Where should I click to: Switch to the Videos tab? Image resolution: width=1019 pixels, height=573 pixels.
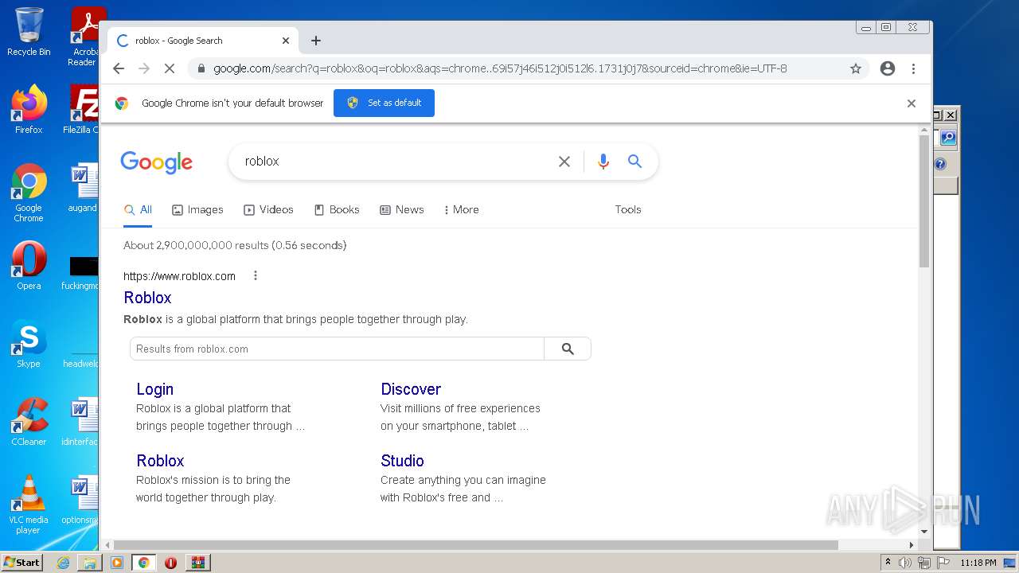(x=268, y=210)
